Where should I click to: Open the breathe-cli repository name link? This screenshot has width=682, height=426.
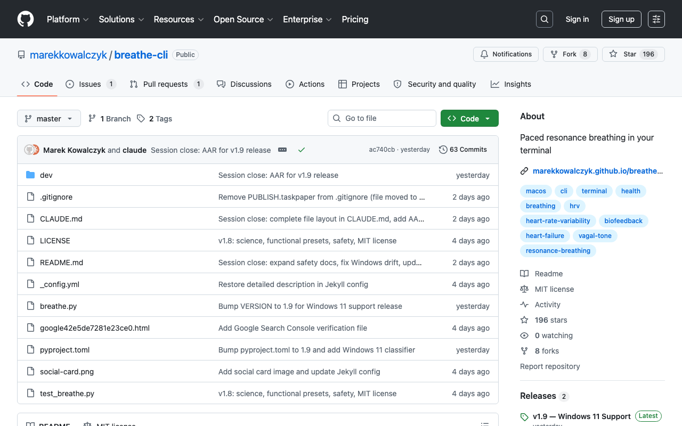click(141, 55)
